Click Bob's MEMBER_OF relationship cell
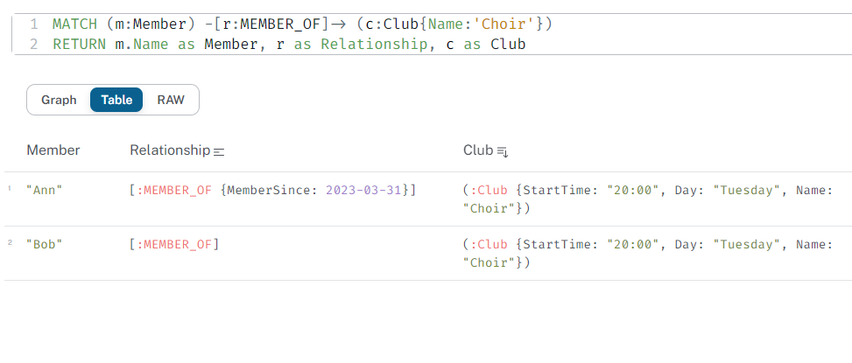This screenshot has width=852, height=363. pos(174,244)
